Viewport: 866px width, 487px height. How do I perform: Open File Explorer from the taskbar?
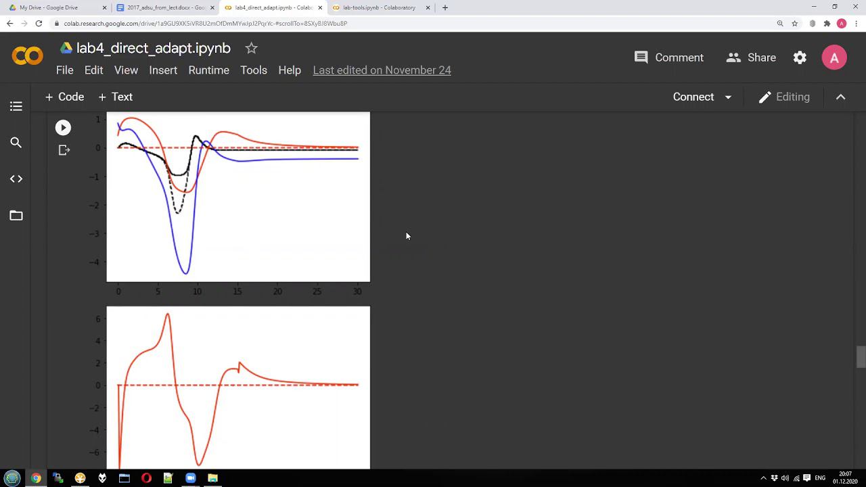[212, 478]
